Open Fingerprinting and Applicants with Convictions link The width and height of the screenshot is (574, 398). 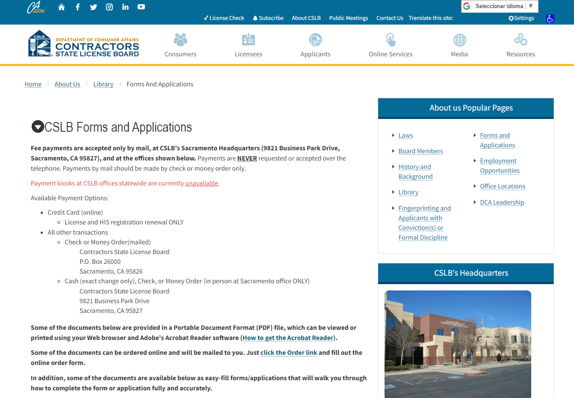tap(424, 223)
